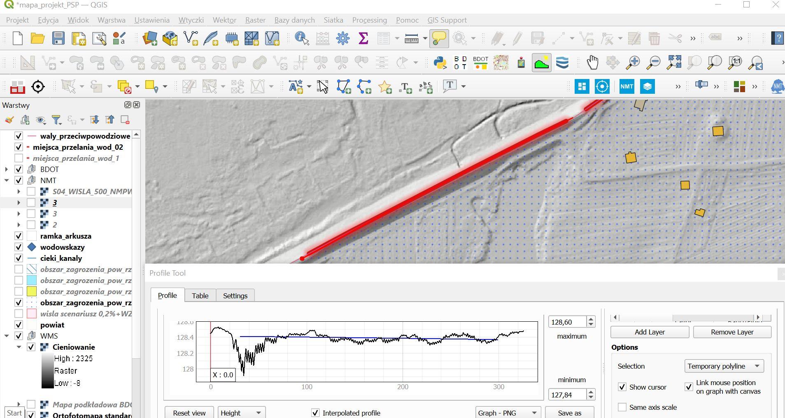Toggle visibility of waly_przeciwpowodziowe layer
This screenshot has width=785, height=418.
point(19,136)
